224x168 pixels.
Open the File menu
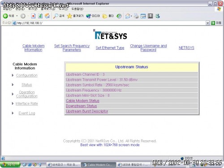(x=7, y=9)
